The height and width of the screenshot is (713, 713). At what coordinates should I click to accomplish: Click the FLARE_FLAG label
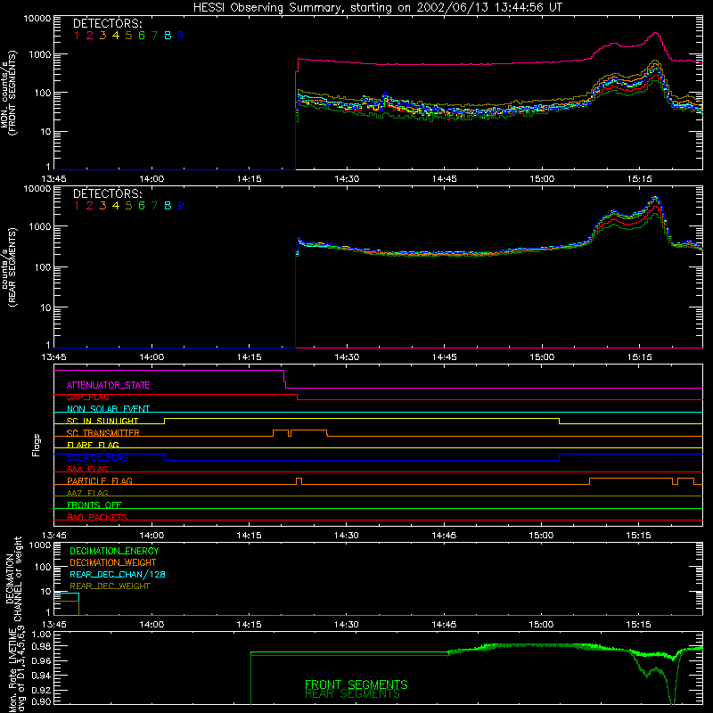[x=93, y=445]
